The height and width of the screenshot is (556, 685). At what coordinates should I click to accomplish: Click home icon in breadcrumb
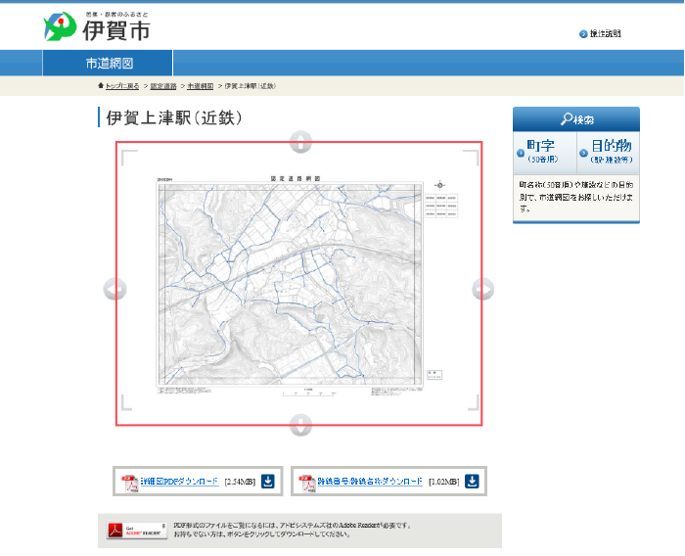pos(101,85)
